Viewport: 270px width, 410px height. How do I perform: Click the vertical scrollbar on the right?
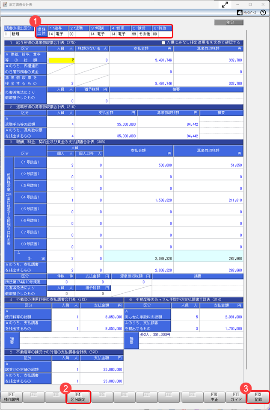(x=246, y=199)
